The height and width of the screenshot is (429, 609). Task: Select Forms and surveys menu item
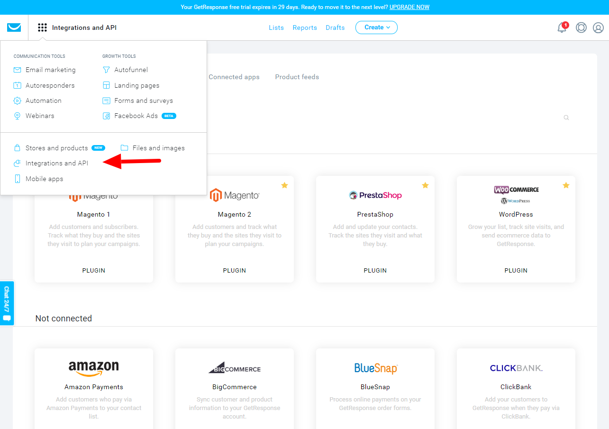coord(144,100)
